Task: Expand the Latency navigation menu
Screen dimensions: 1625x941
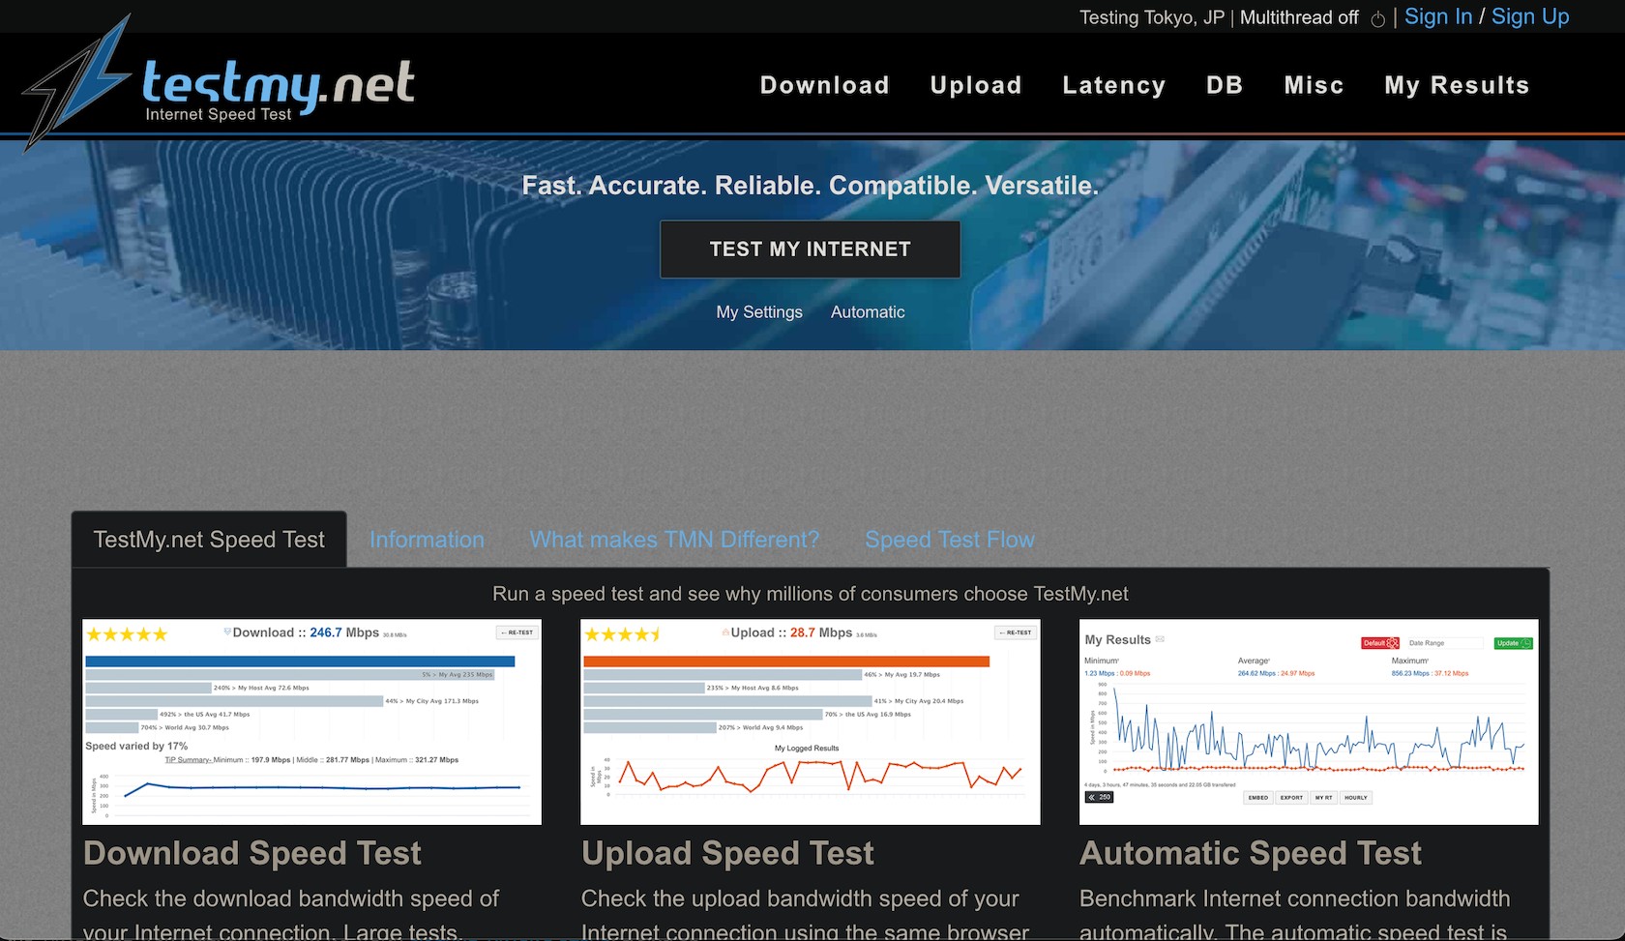Action: pyautogui.click(x=1113, y=85)
